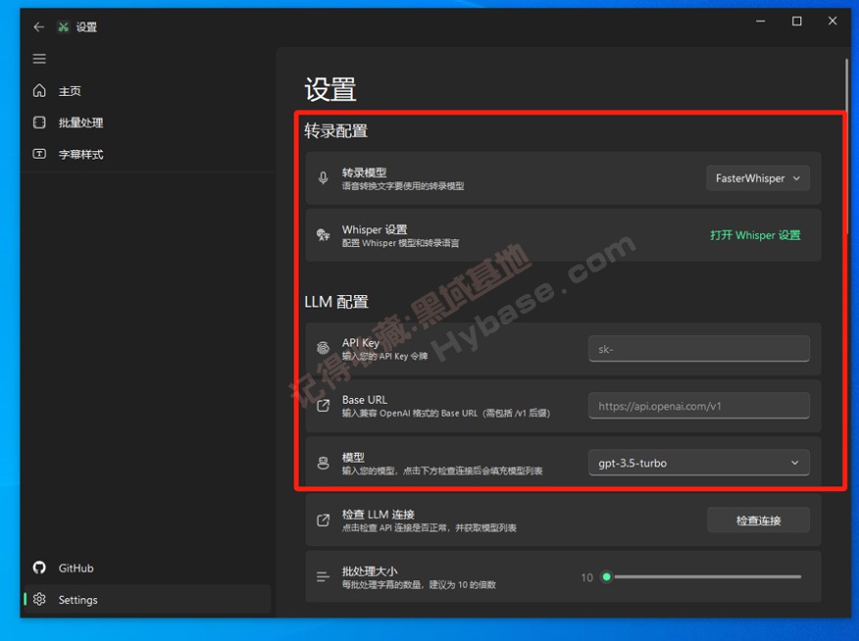Image resolution: width=859 pixels, height=641 pixels.
Task: Close the settings window
Action: (833, 21)
